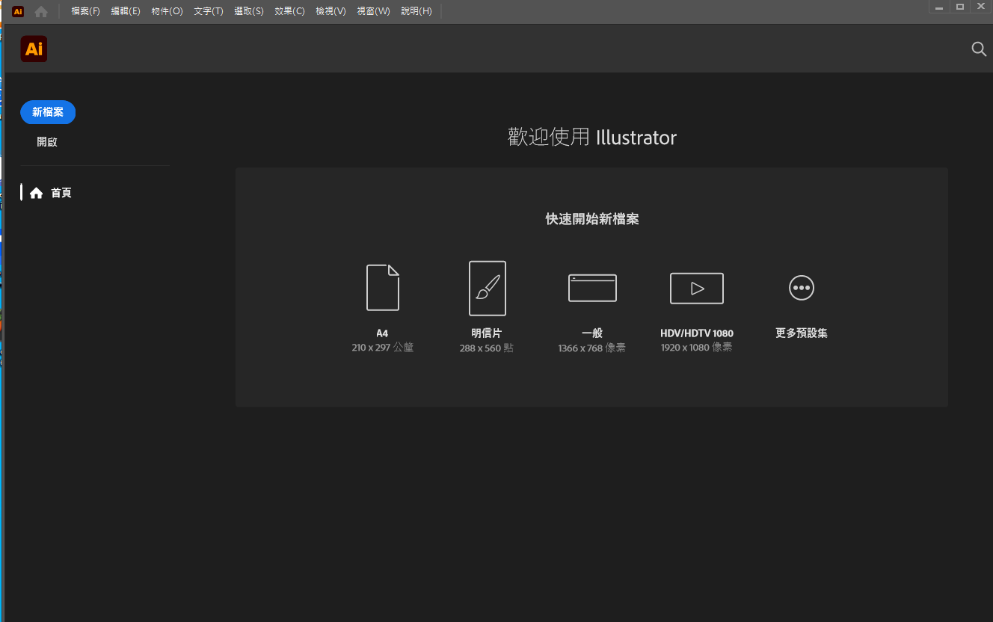The image size is (993, 622).
Task: Click the 1920 x 1080 像素 size text
Action: pos(697,348)
